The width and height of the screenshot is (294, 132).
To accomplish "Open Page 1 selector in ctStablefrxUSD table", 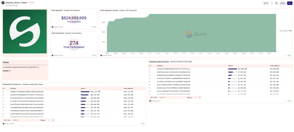I will pos(189,97).
